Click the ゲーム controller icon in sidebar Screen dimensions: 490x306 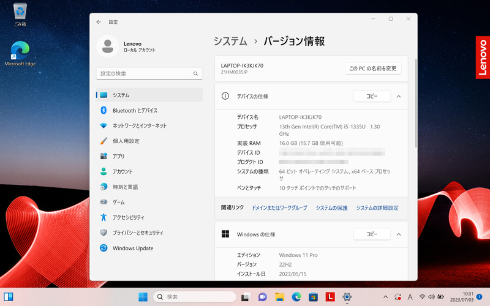click(x=104, y=202)
